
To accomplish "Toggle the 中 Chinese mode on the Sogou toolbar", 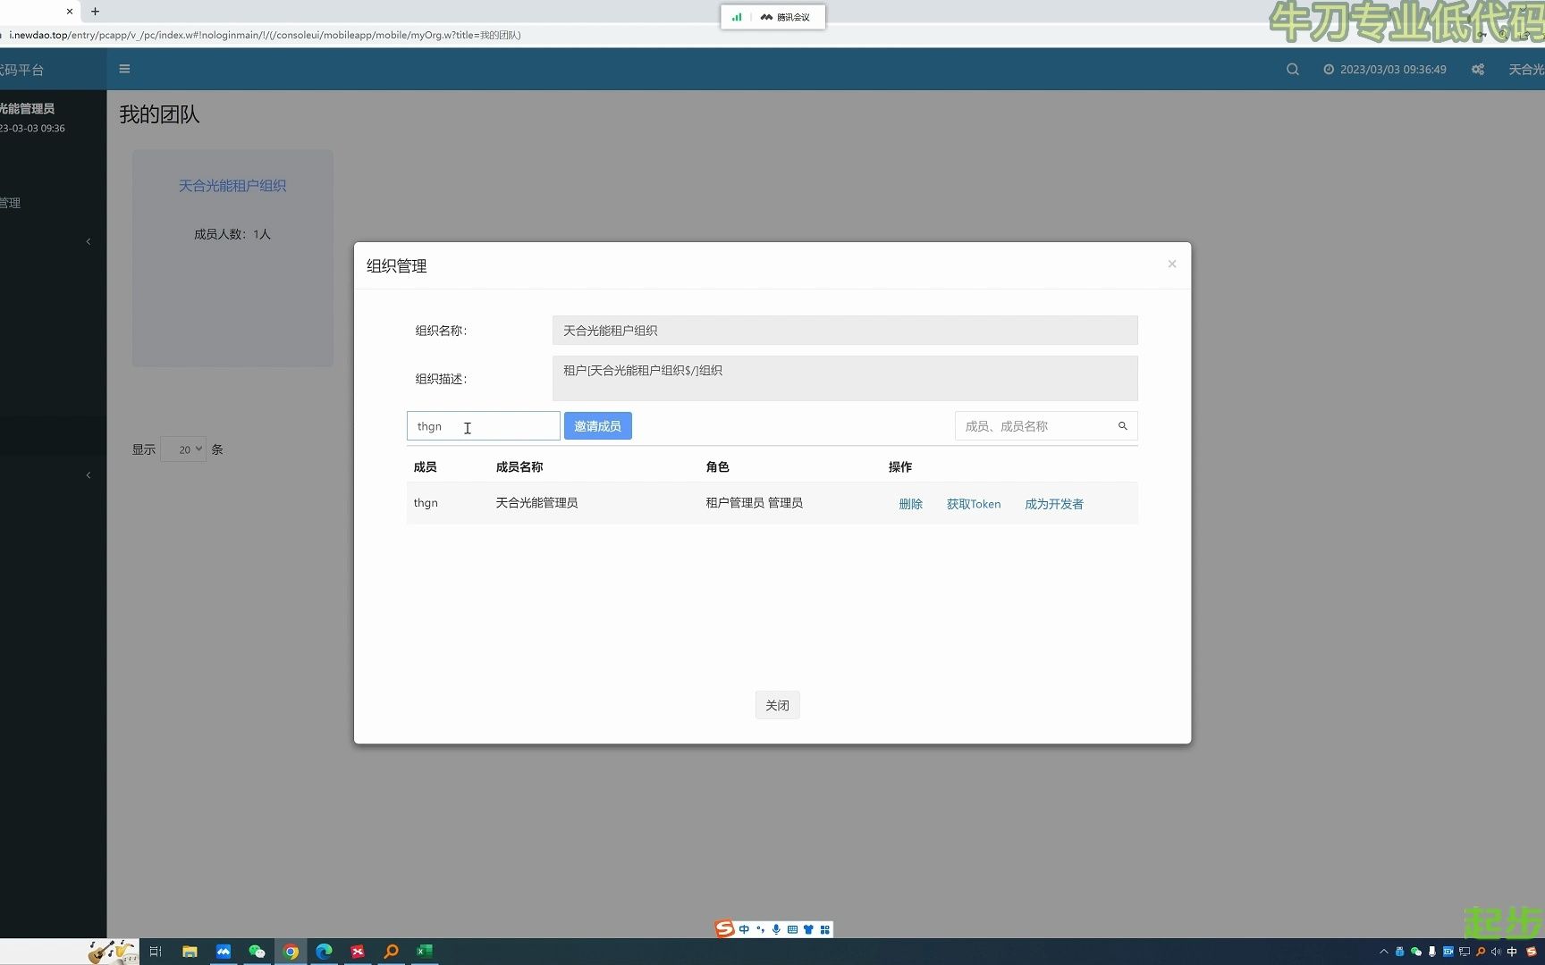I will coord(744,929).
